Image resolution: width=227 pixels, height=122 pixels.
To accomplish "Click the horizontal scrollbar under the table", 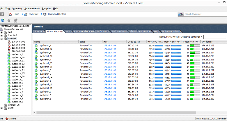I will (x=116, y=113).
